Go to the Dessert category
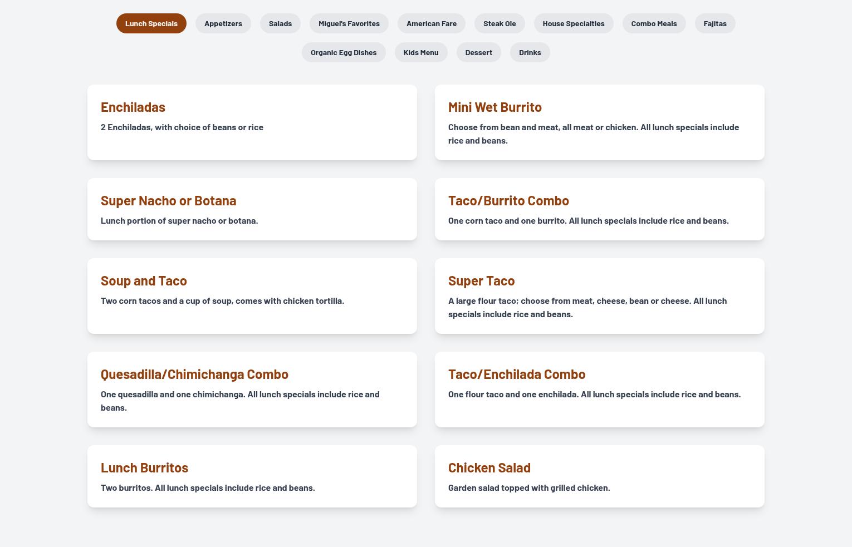 coord(478,52)
